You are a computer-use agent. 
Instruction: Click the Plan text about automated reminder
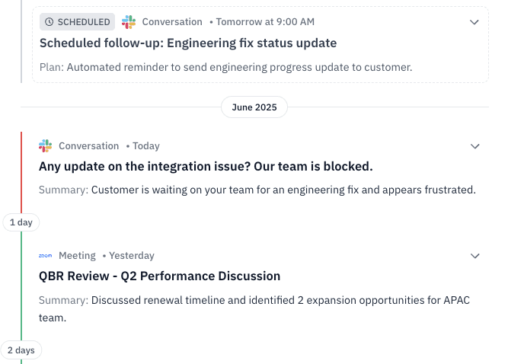point(225,67)
